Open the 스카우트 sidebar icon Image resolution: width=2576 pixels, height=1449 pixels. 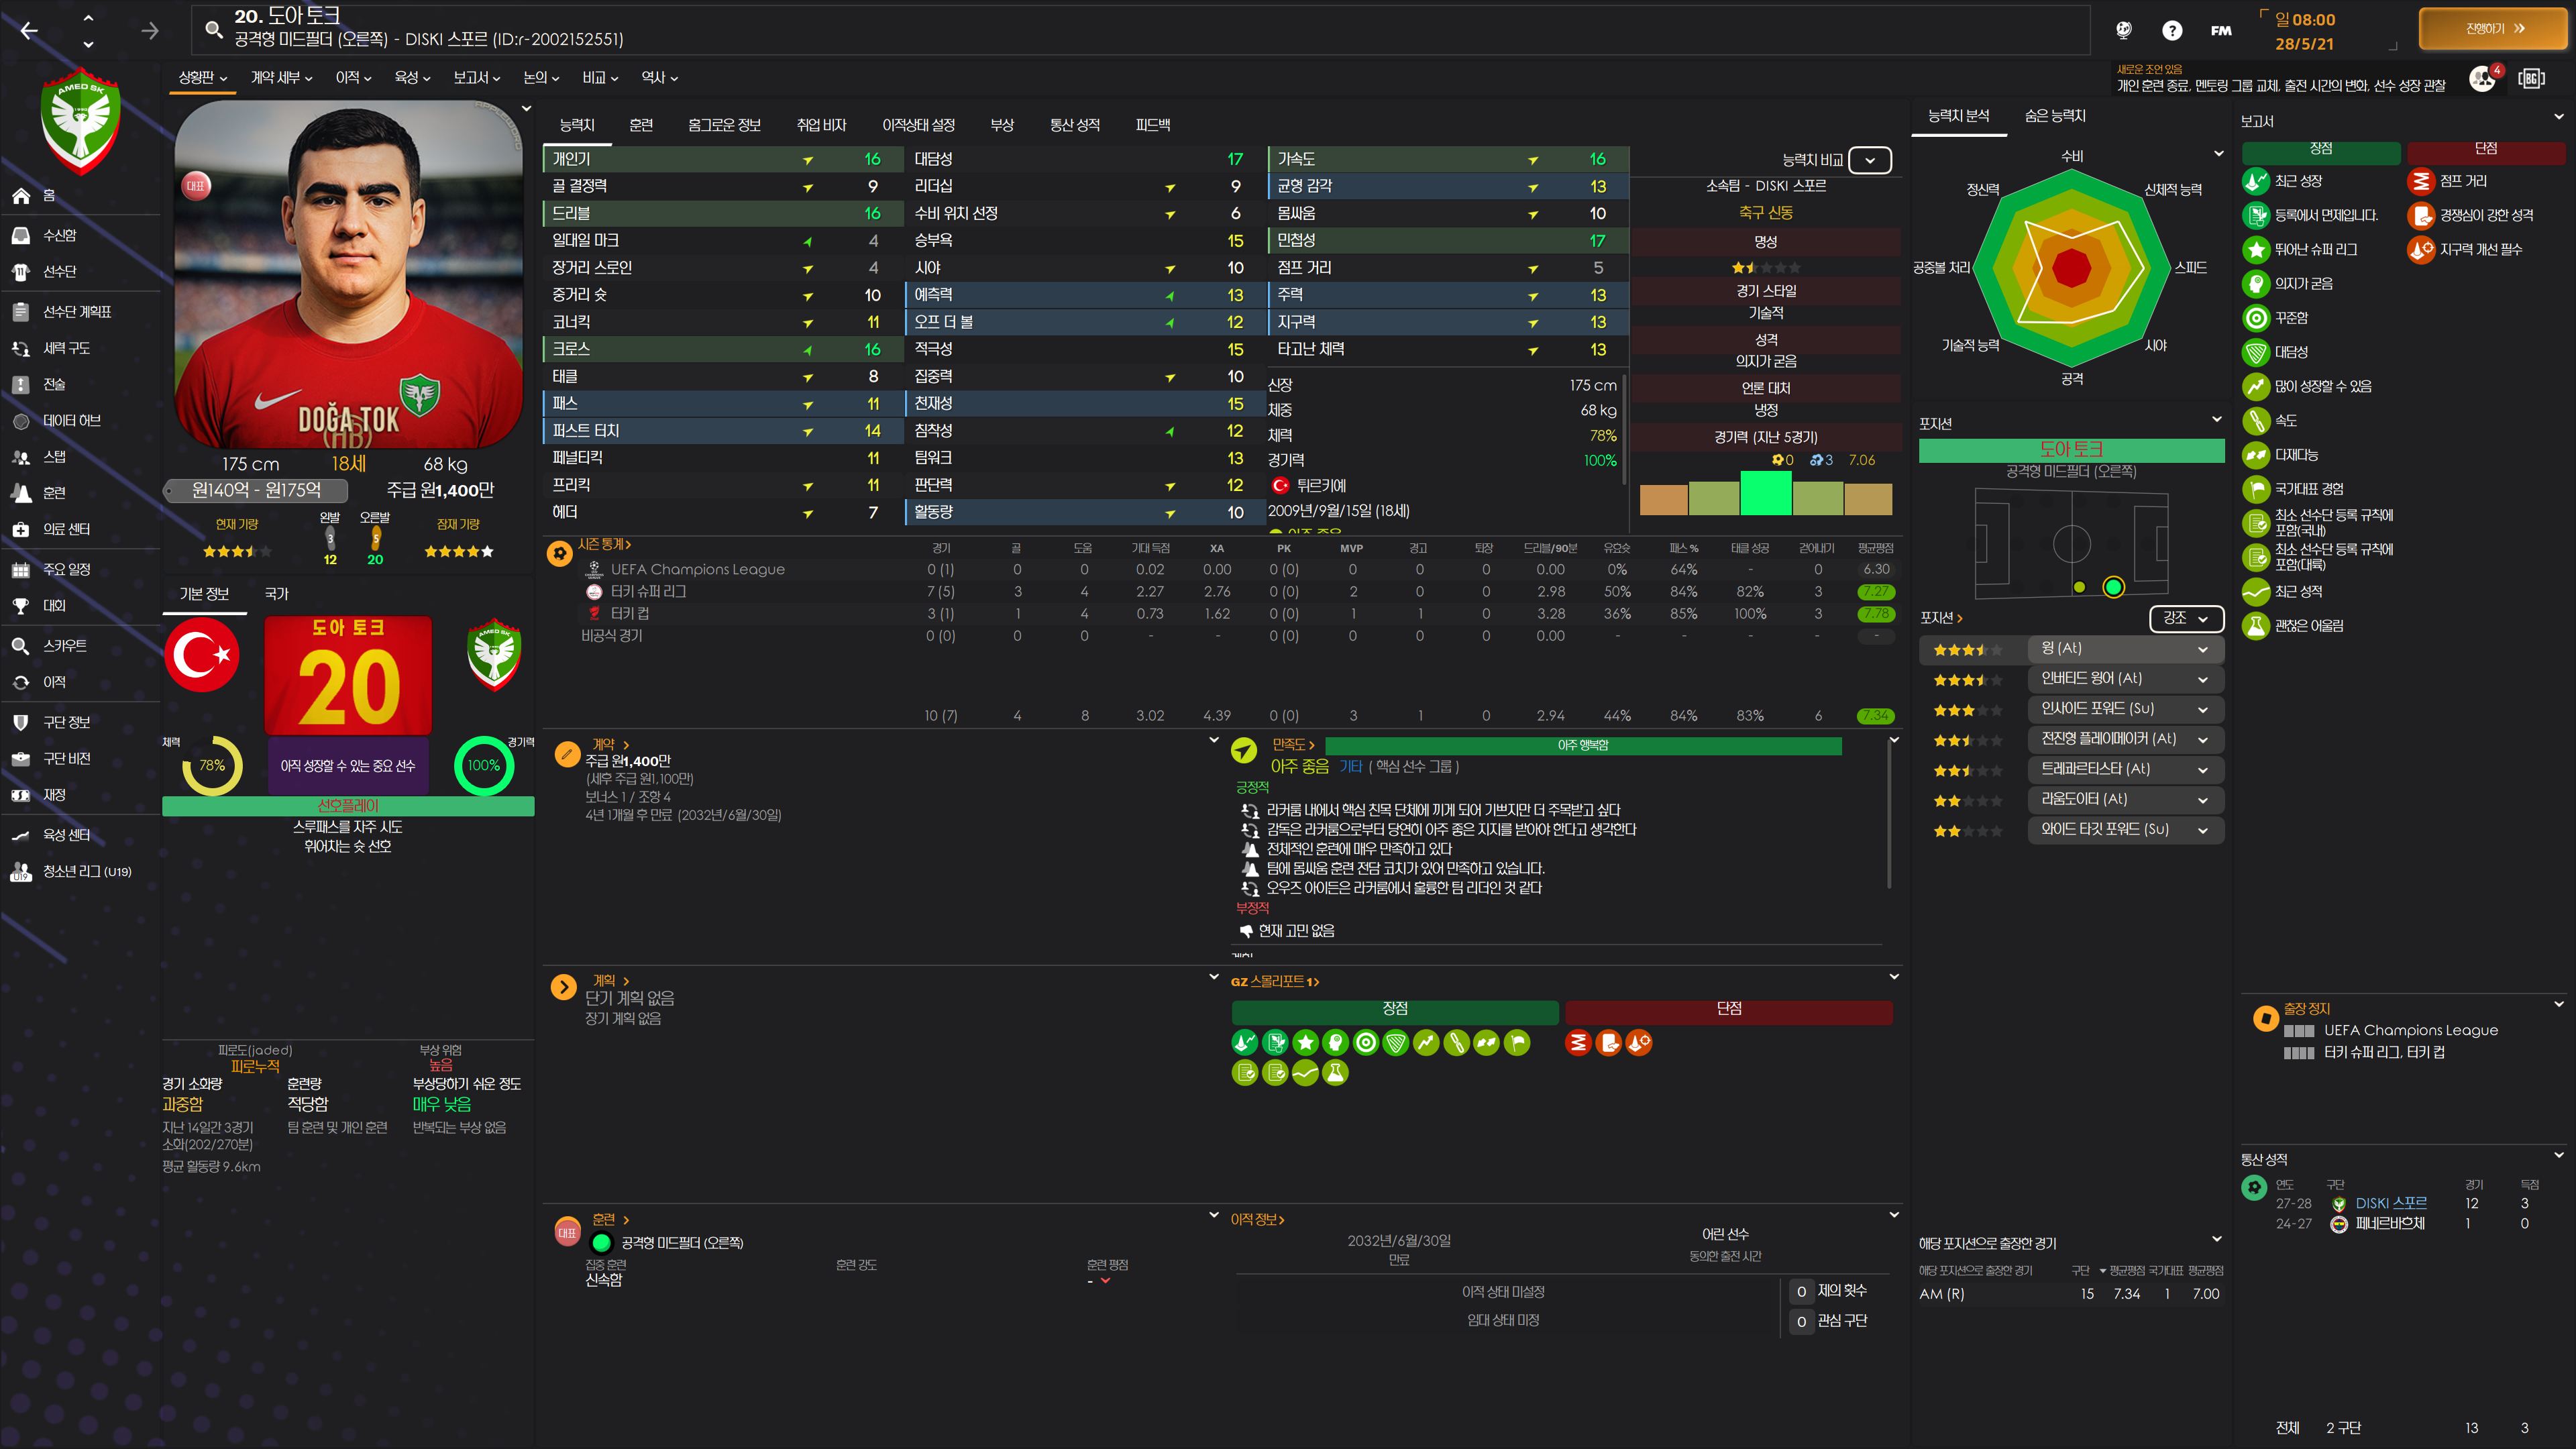[21, 646]
